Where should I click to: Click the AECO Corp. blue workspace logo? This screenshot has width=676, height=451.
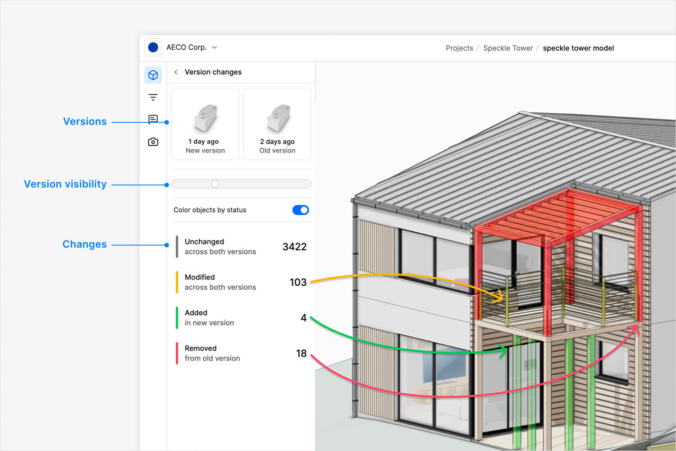pos(153,47)
